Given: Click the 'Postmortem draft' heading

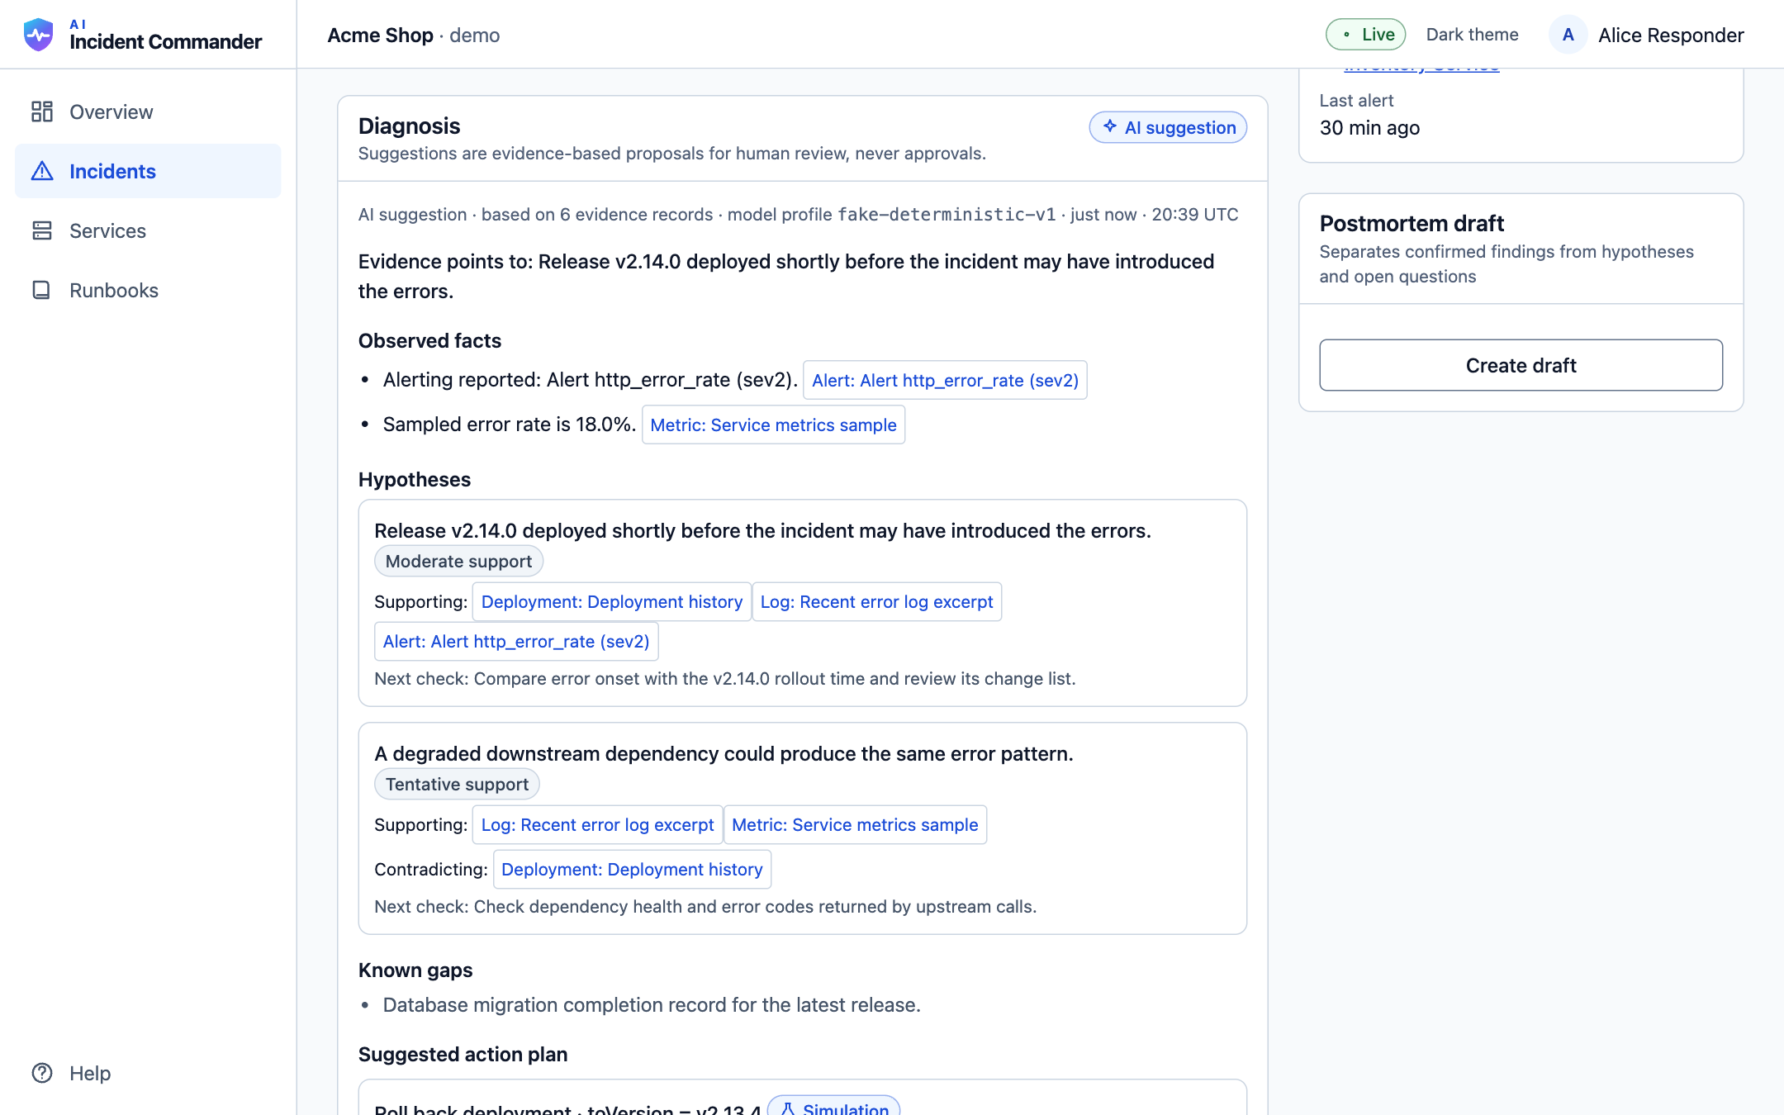Looking at the screenshot, I should pos(1412,223).
